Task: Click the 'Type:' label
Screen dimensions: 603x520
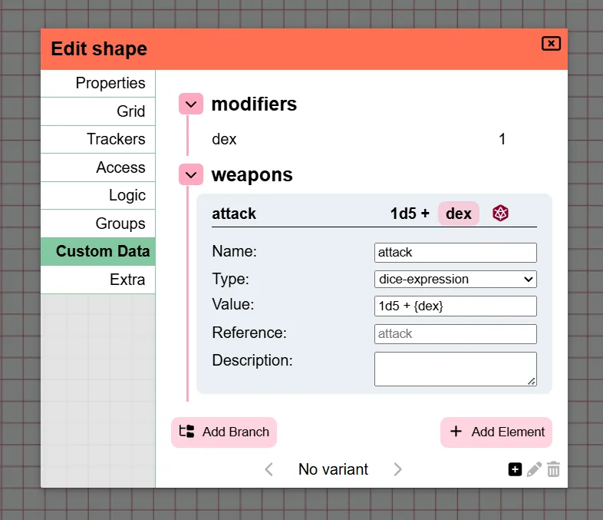Action: [x=230, y=279]
